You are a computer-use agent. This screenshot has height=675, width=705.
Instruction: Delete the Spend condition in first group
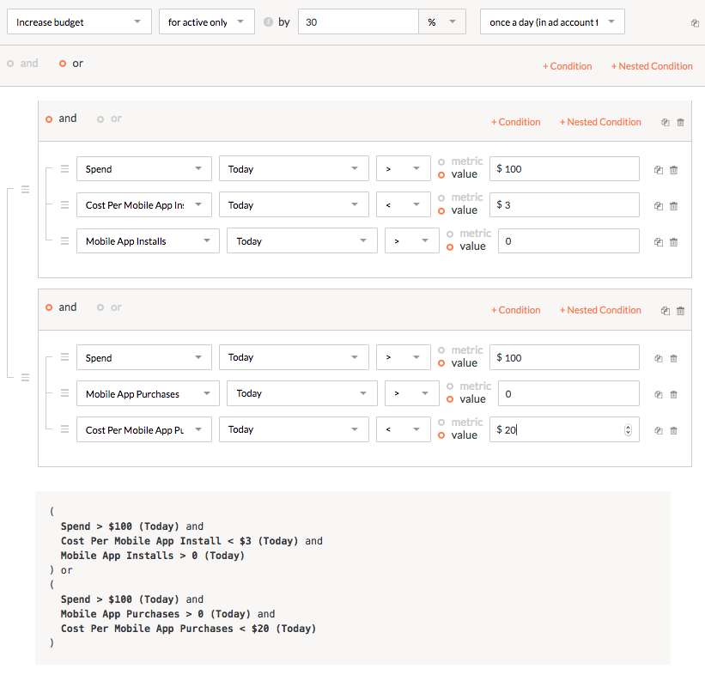click(x=673, y=170)
